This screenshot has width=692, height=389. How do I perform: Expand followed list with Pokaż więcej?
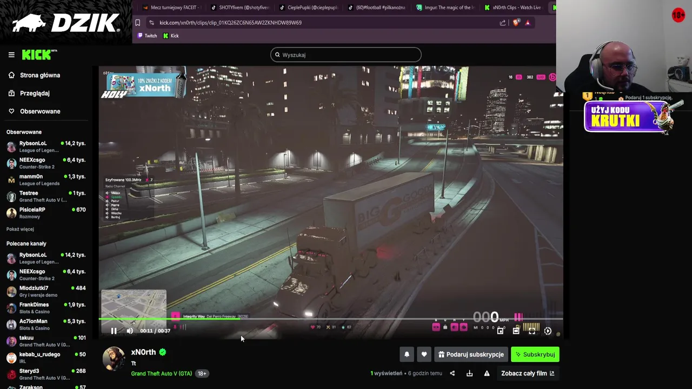point(20,229)
